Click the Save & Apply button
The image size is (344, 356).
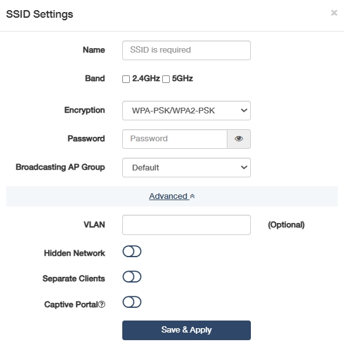[186, 330]
